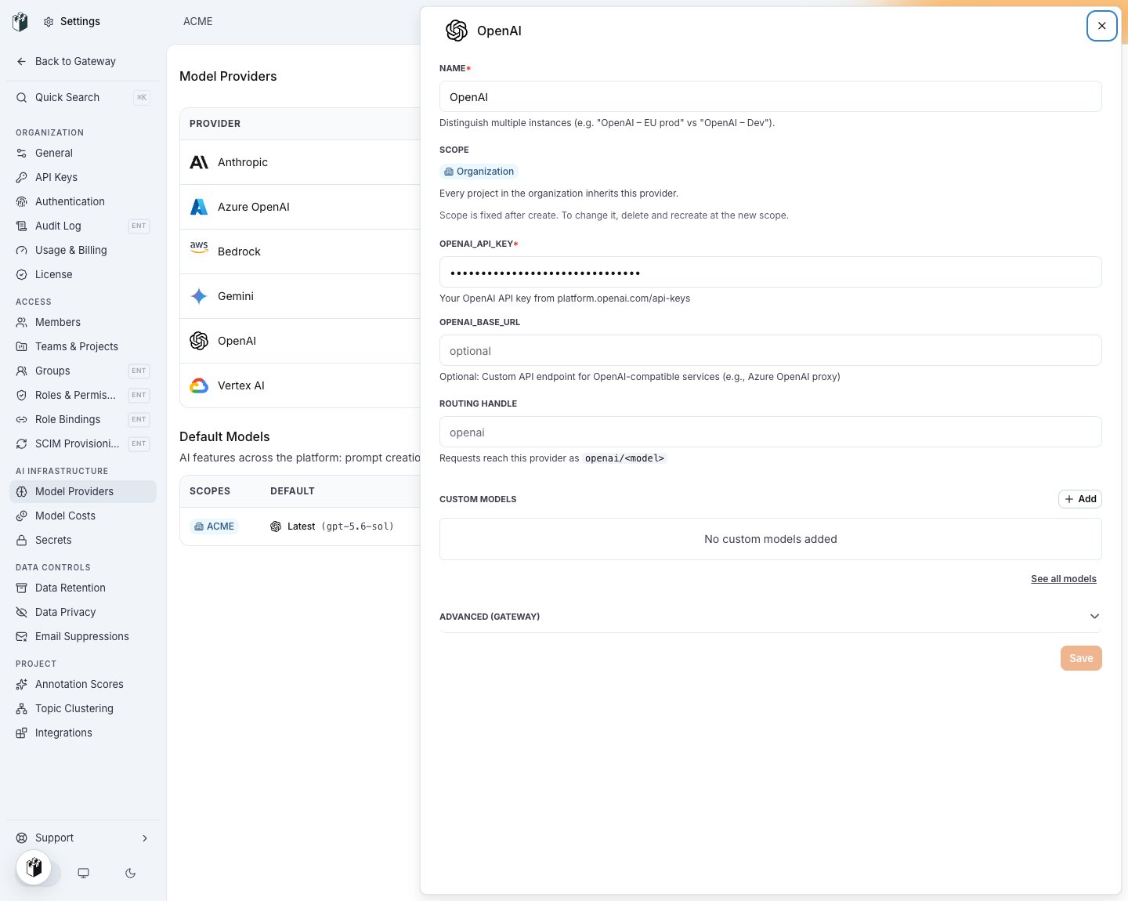Go back to Gateway
The width and height of the screenshot is (1128, 901).
[83, 61]
